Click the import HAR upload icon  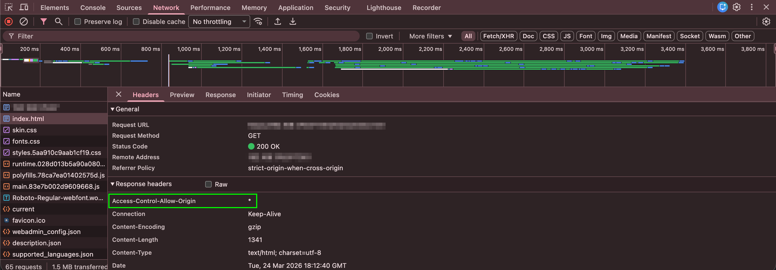tap(277, 22)
